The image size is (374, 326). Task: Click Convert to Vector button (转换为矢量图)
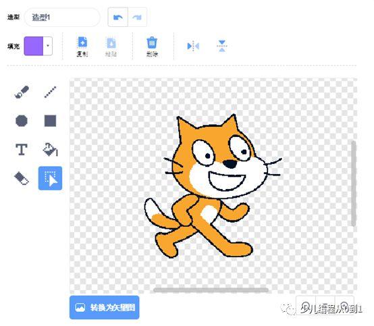pyautogui.click(x=105, y=307)
